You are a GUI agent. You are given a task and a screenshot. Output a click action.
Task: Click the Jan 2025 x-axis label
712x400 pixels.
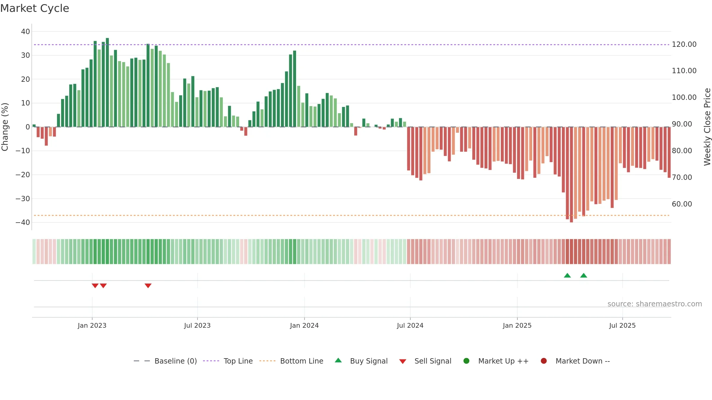[517, 325]
